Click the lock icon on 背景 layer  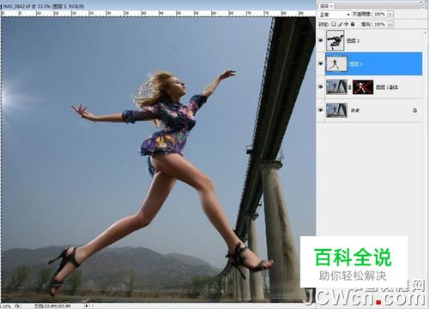coord(414,110)
